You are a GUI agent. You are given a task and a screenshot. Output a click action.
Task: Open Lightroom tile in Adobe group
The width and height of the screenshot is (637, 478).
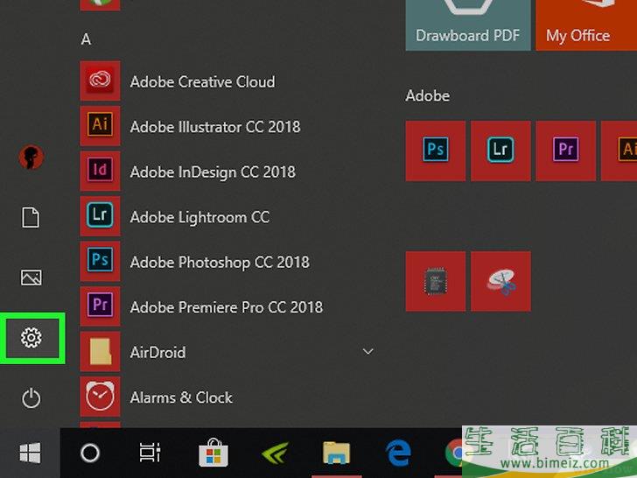(500, 151)
